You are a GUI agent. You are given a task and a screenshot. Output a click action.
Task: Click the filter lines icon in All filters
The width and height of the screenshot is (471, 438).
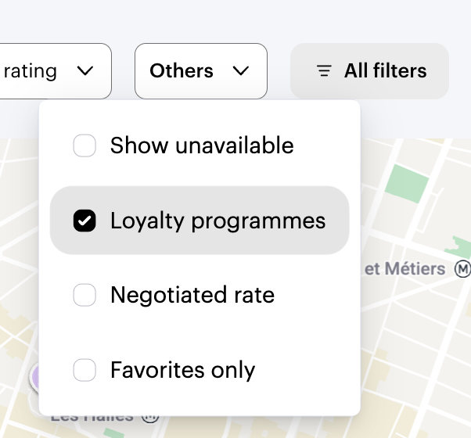point(324,71)
